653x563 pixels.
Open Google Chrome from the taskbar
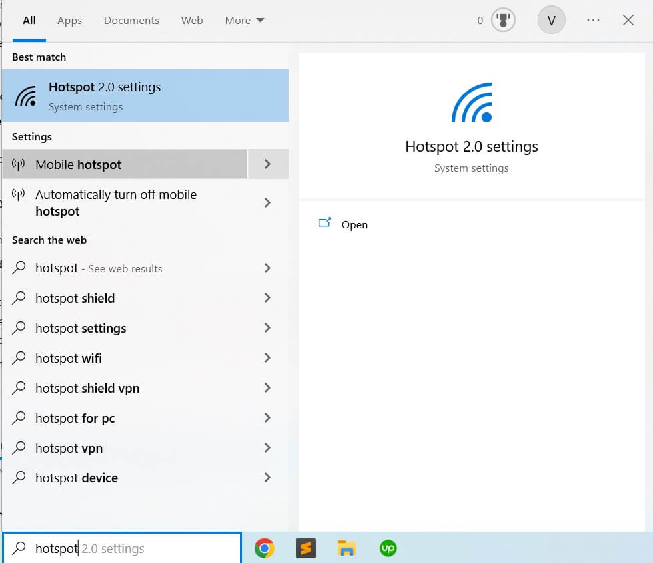point(264,548)
